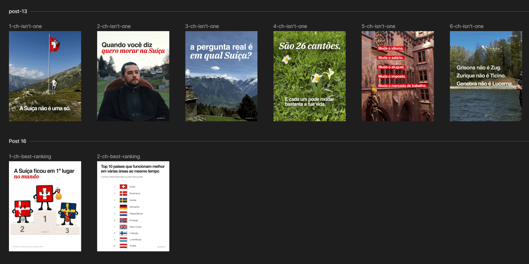Click the "Muda o mercado de trabalho." label
Image resolution: width=529 pixels, height=264 pixels.
(403, 86)
